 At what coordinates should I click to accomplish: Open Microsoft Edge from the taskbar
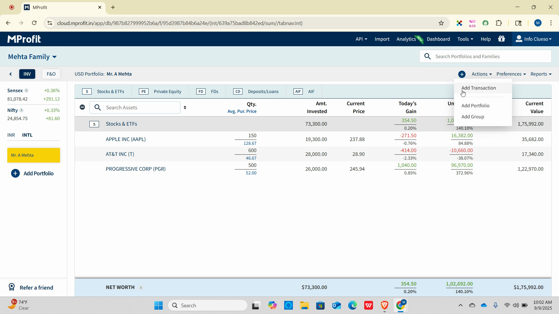coord(352,306)
